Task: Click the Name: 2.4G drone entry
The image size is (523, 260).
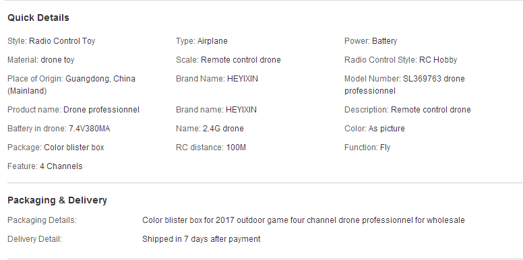Action: pos(210,129)
